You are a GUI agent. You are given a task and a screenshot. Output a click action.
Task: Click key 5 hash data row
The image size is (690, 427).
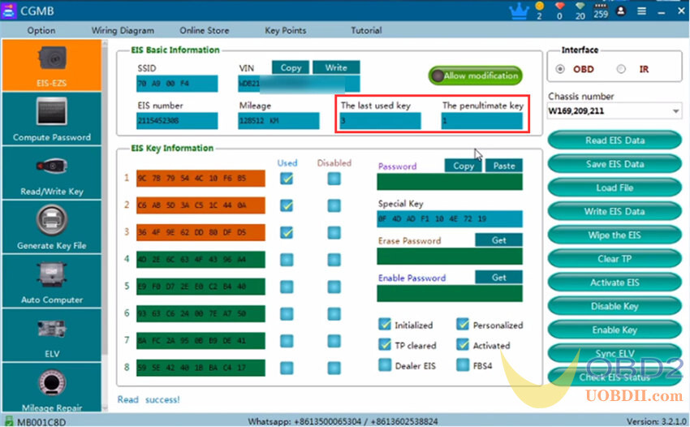pos(201,287)
